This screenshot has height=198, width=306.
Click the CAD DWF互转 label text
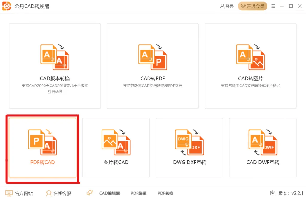point(263,162)
